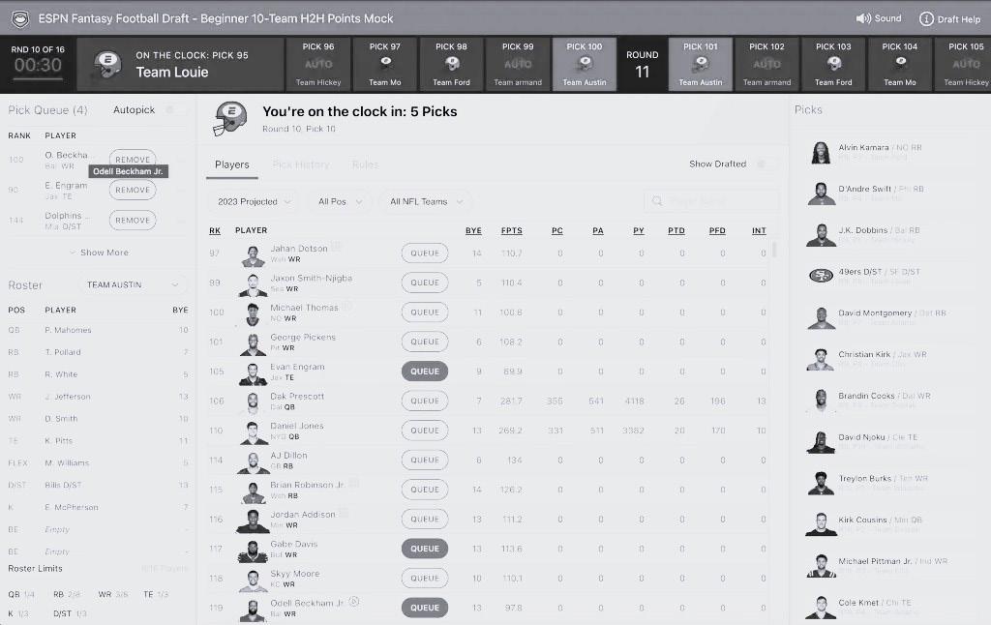Click the Pick 96 Team Hickey card
The image size is (991, 625).
click(318, 64)
